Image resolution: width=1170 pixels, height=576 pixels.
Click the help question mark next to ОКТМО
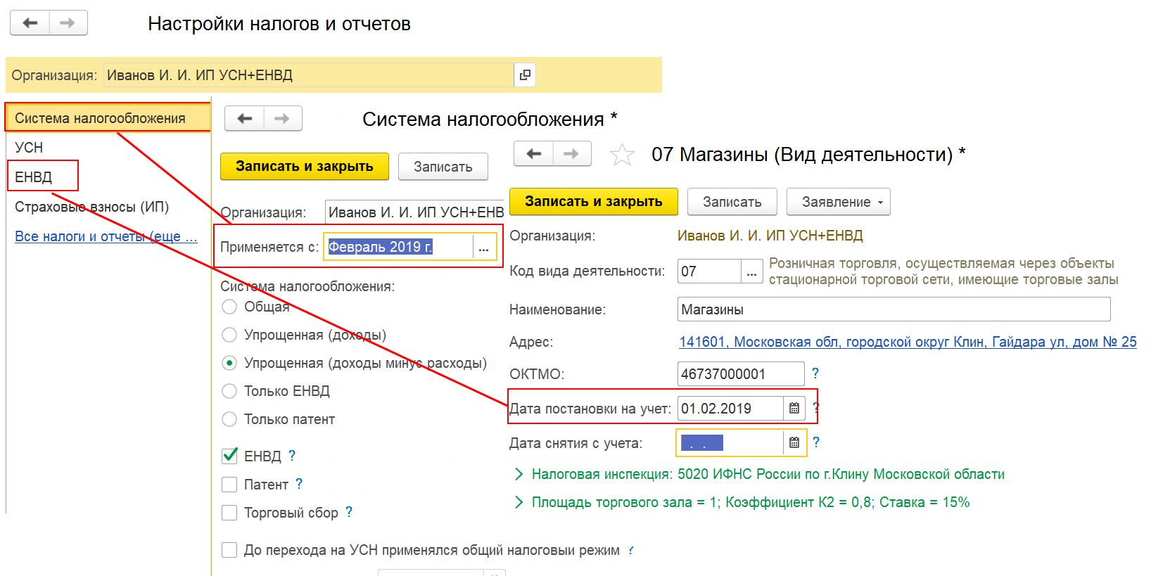815,373
